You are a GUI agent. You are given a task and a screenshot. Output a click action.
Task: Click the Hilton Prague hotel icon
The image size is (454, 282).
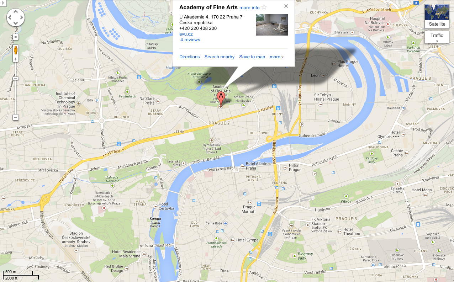(285, 167)
